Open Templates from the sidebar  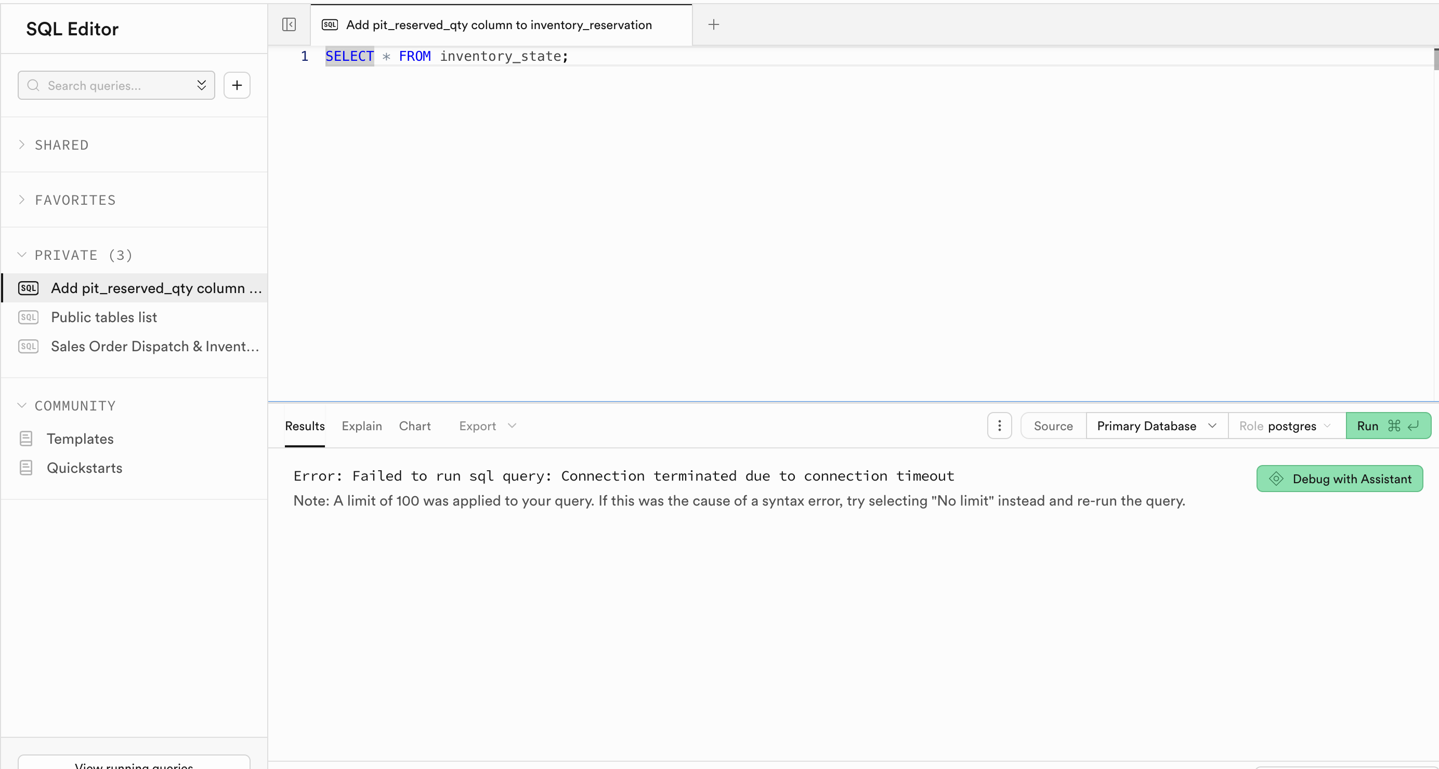[x=80, y=439]
